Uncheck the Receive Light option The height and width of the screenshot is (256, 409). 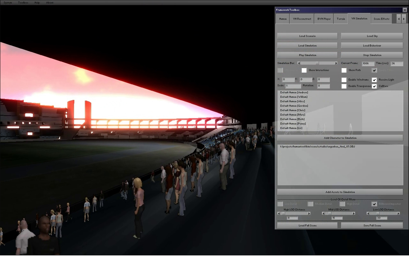click(x=375, y=80)
